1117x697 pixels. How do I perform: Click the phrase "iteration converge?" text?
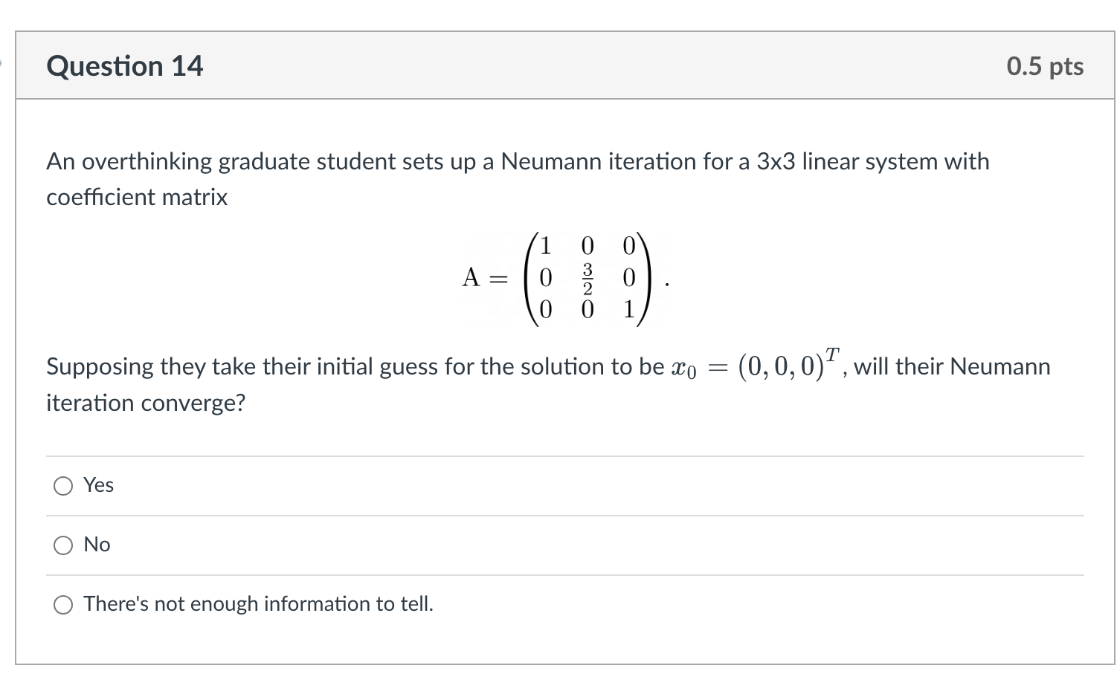pos(147,402)
